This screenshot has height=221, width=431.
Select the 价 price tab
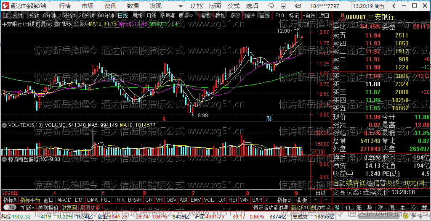(x=348, y=207)
